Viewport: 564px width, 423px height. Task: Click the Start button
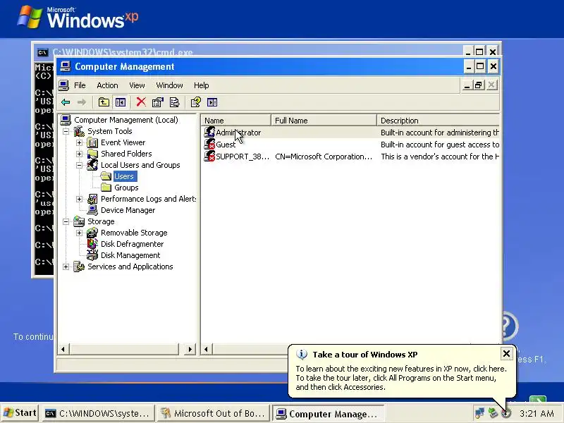(x=20, y=413)
